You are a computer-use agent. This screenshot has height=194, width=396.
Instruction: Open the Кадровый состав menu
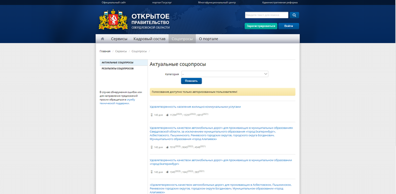[150, 39]
